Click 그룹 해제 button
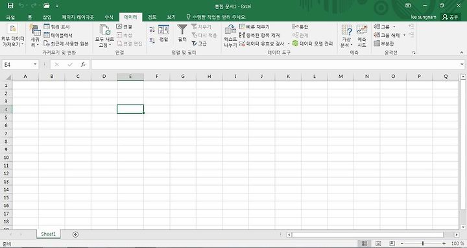The image size is (467, 248). click(387, 35)
